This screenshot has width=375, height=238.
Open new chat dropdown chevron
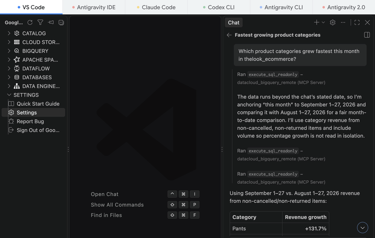point(323,22)
